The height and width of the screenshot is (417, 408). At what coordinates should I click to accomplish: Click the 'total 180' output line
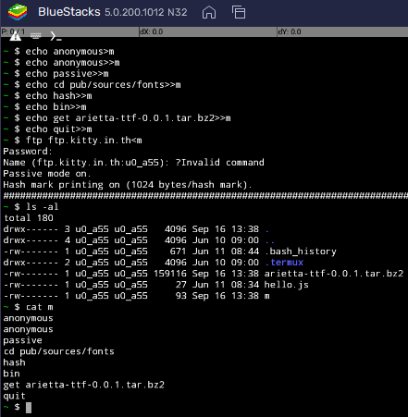tap(29, 218)
